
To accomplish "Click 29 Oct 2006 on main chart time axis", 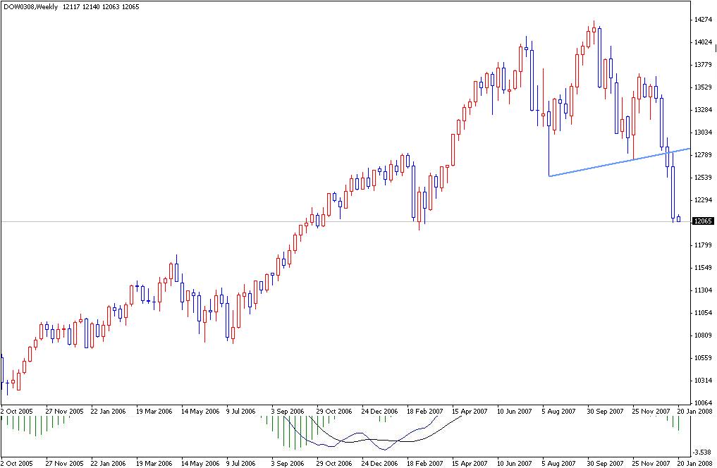I will (x=334, y=412).
